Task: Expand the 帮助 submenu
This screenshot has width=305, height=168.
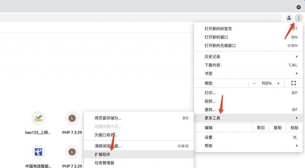Action: coord(248,146)
